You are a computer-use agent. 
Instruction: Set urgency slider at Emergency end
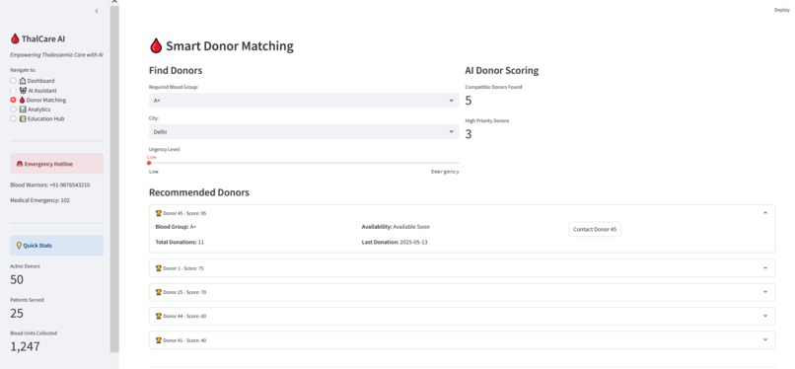tap(459, 163)
